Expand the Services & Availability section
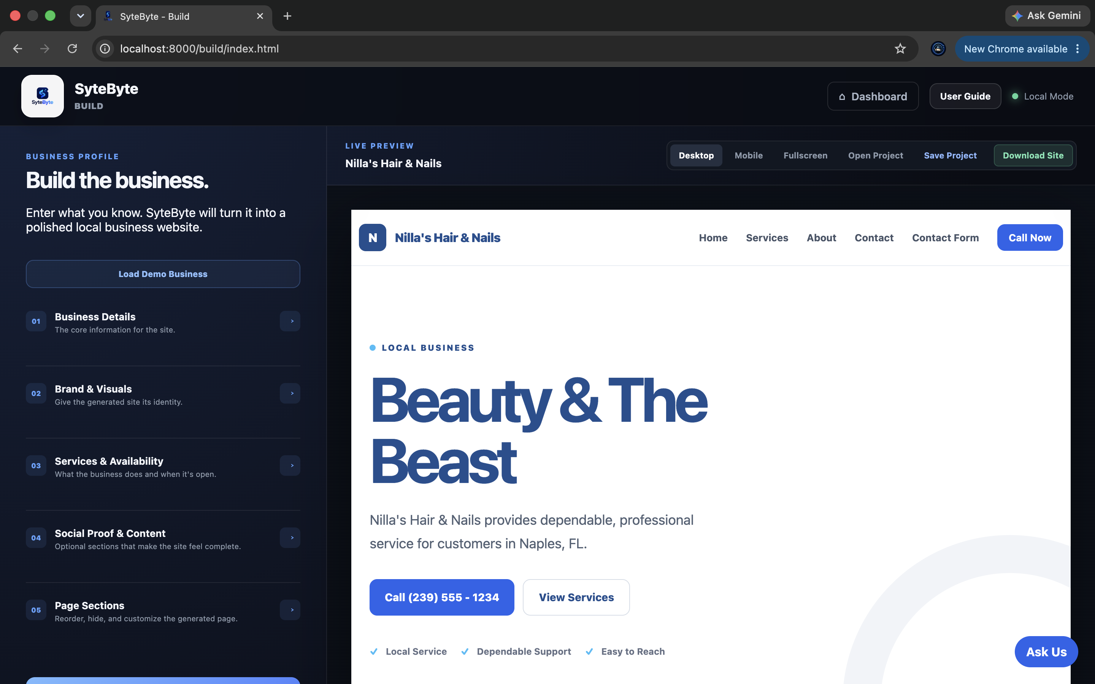Image resolution: width=1095 pixels, height=684 pixels. [x=290, y=465]
